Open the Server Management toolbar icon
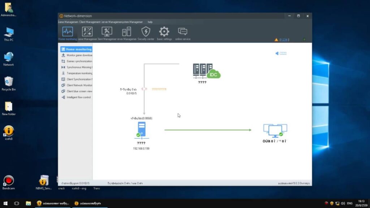This screenshot has height=208, width=370. coord(127,33)
